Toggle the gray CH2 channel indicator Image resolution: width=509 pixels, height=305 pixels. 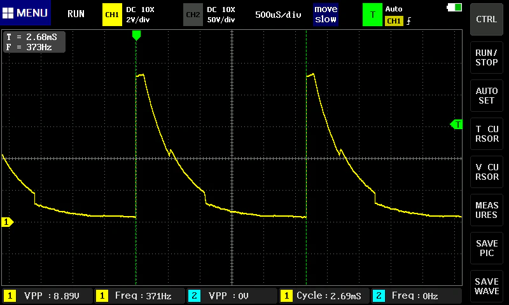tap(193, 15)
